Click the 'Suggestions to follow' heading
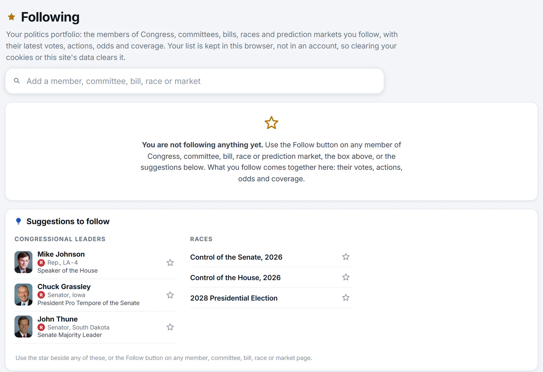The width and height of the screenshot is (543, 372). point(68,221)
